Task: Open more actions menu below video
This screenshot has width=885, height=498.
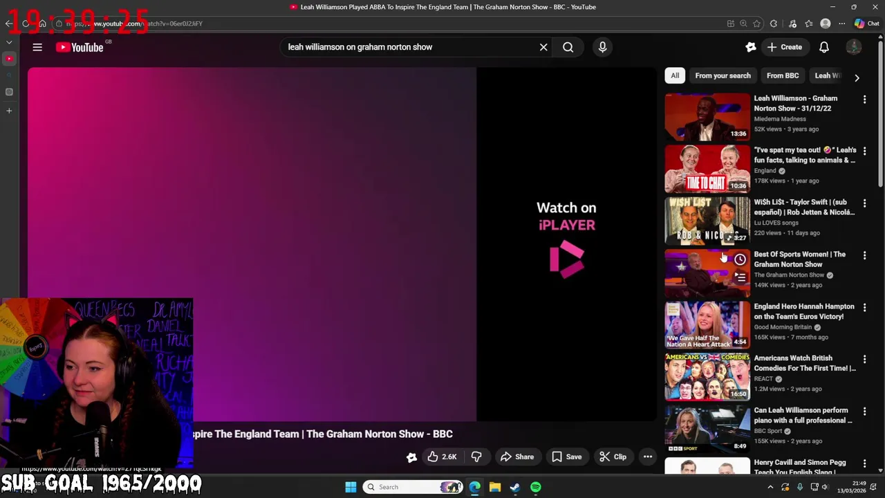Action: coord(648,456)
